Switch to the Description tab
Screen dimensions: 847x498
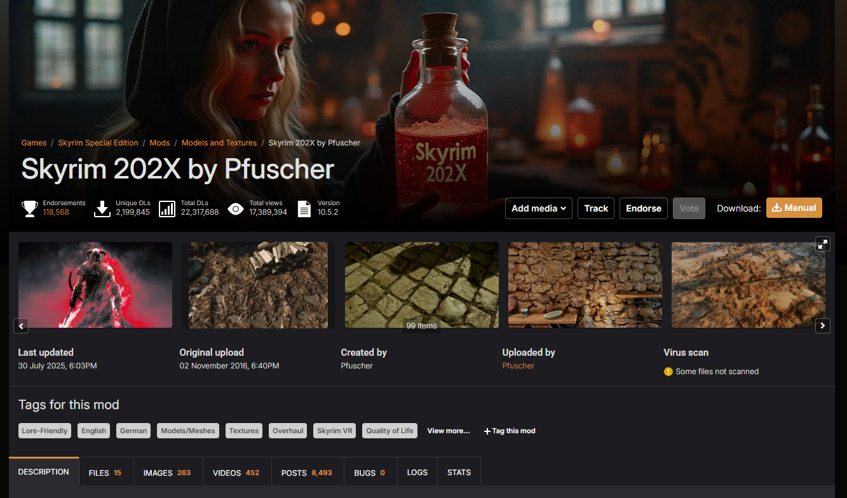44,472
